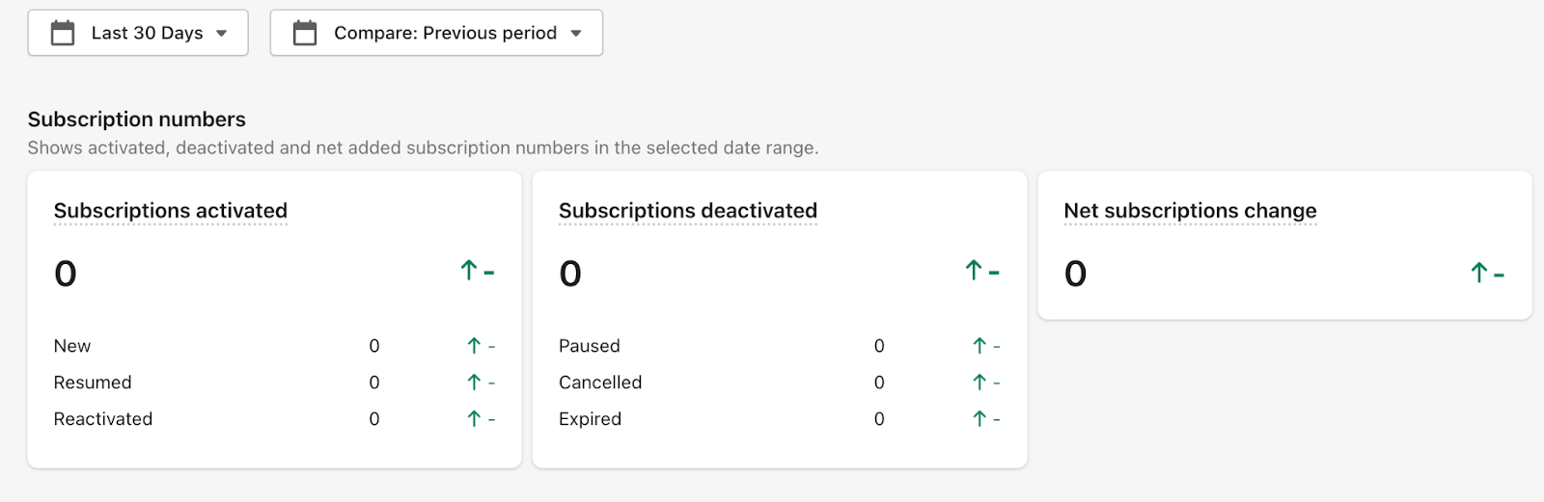
Task: Click the trend arrow beside New row
Action: pyautogui.click(x=474, y=346)
